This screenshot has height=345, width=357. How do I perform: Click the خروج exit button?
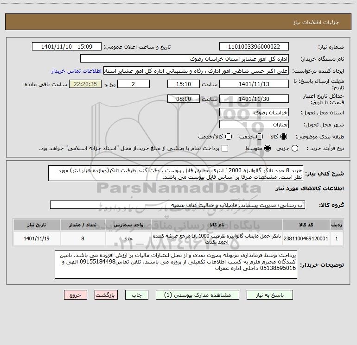point(76,295)
